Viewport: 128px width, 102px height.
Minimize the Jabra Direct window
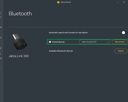click(x=118, y=2)
